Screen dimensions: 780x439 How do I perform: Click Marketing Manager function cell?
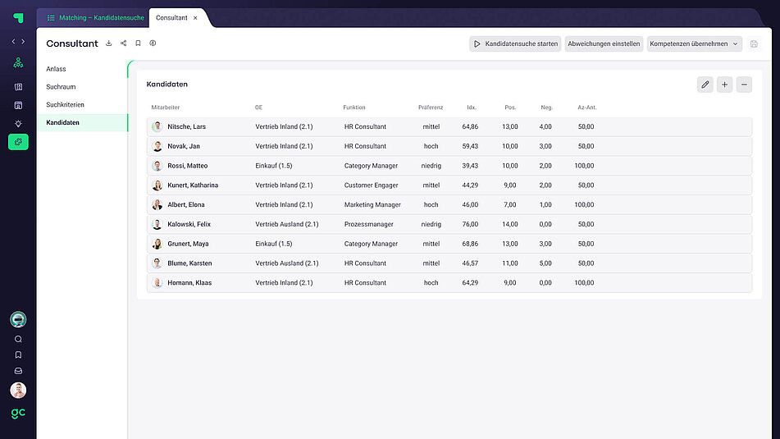372,204
